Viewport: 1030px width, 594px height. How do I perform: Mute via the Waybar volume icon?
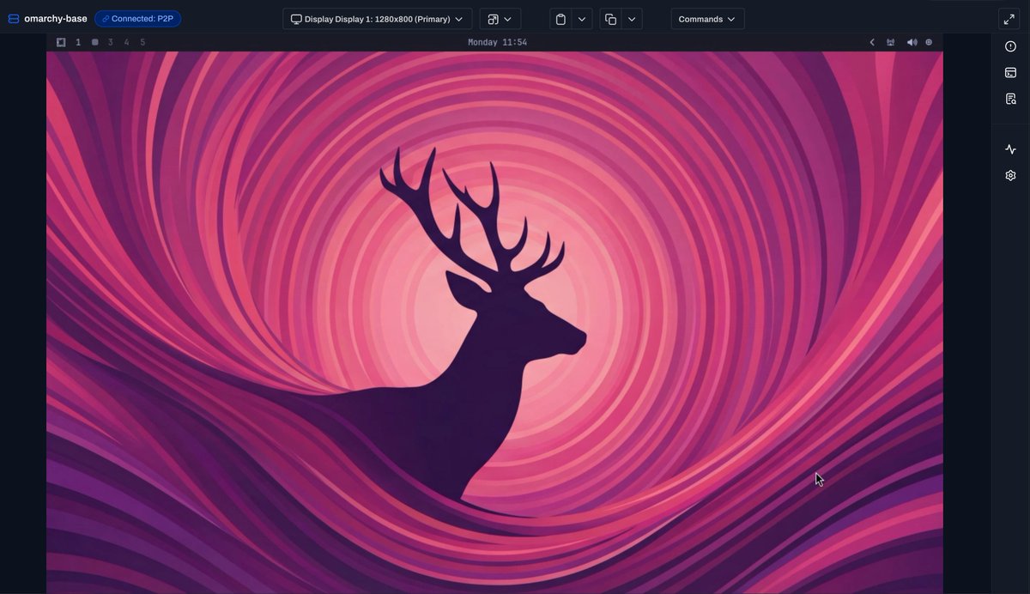[912, 42]
